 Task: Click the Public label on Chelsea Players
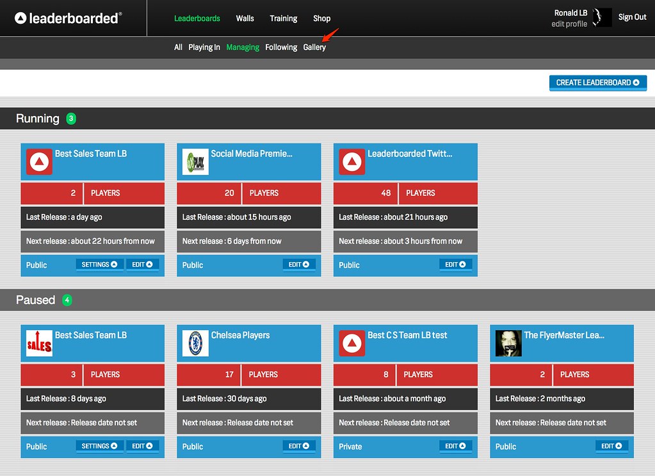(193, 447)
